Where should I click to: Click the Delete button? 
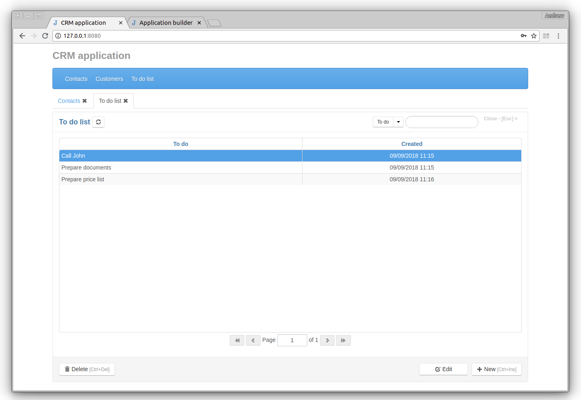pos(87,369)
